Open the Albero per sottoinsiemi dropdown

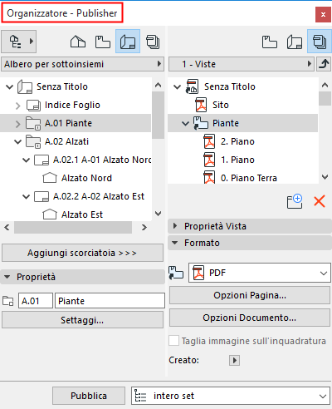click(82, 64)
